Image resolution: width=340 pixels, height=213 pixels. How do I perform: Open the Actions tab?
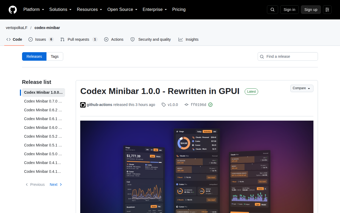tap(114, 39)
